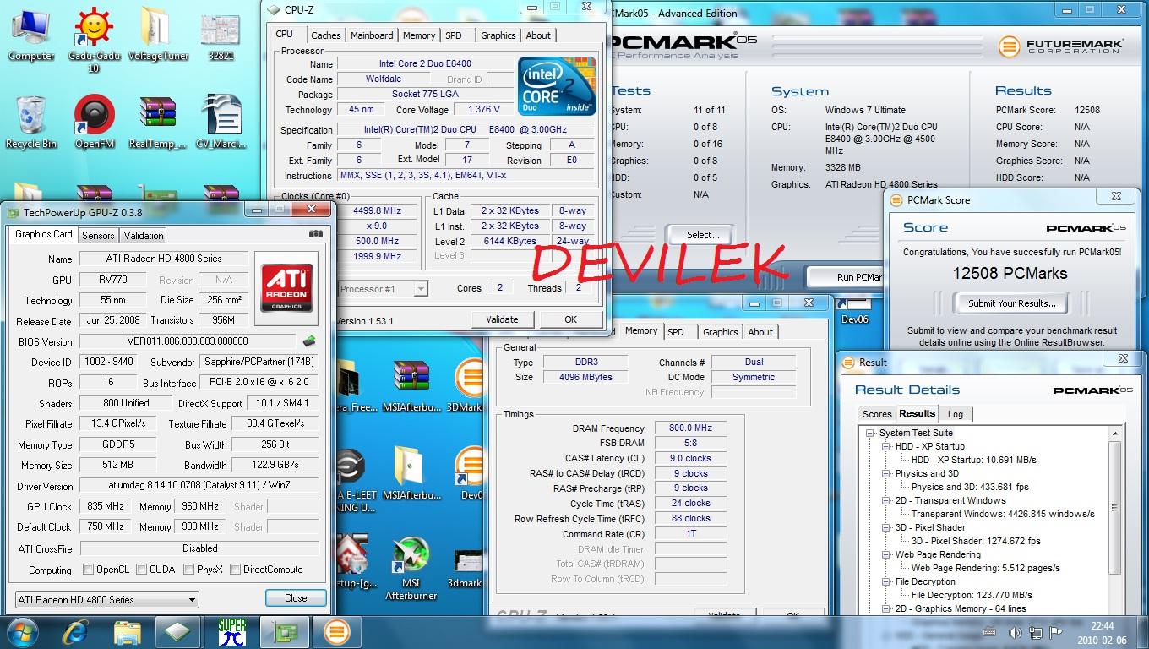
Task: Enable the DirectCompute checkbox in GPU-Z
Action: (x=236, y=570)
